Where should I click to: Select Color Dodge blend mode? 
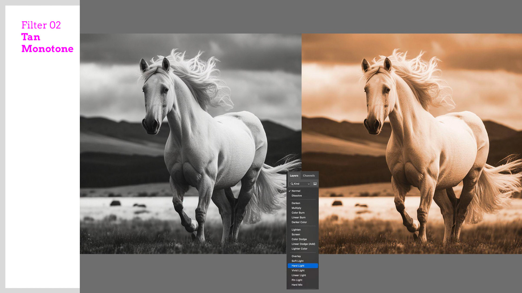[299, 239]
